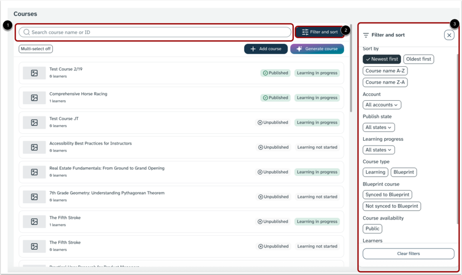Close the Filter and sort panel
Viewport: 462px width, 275px height.
point(449,35)
